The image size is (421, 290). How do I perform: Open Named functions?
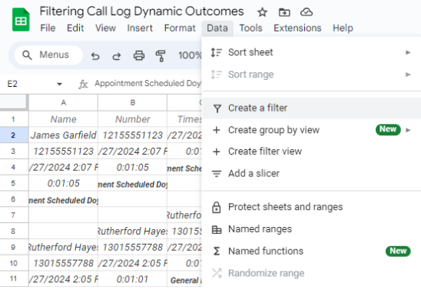[311, 252]
